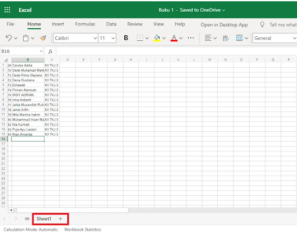The height and width of the screenshot is (232, 297).
Task: Select cell containing Rian Amanda
Action: (x=28, y=134)
